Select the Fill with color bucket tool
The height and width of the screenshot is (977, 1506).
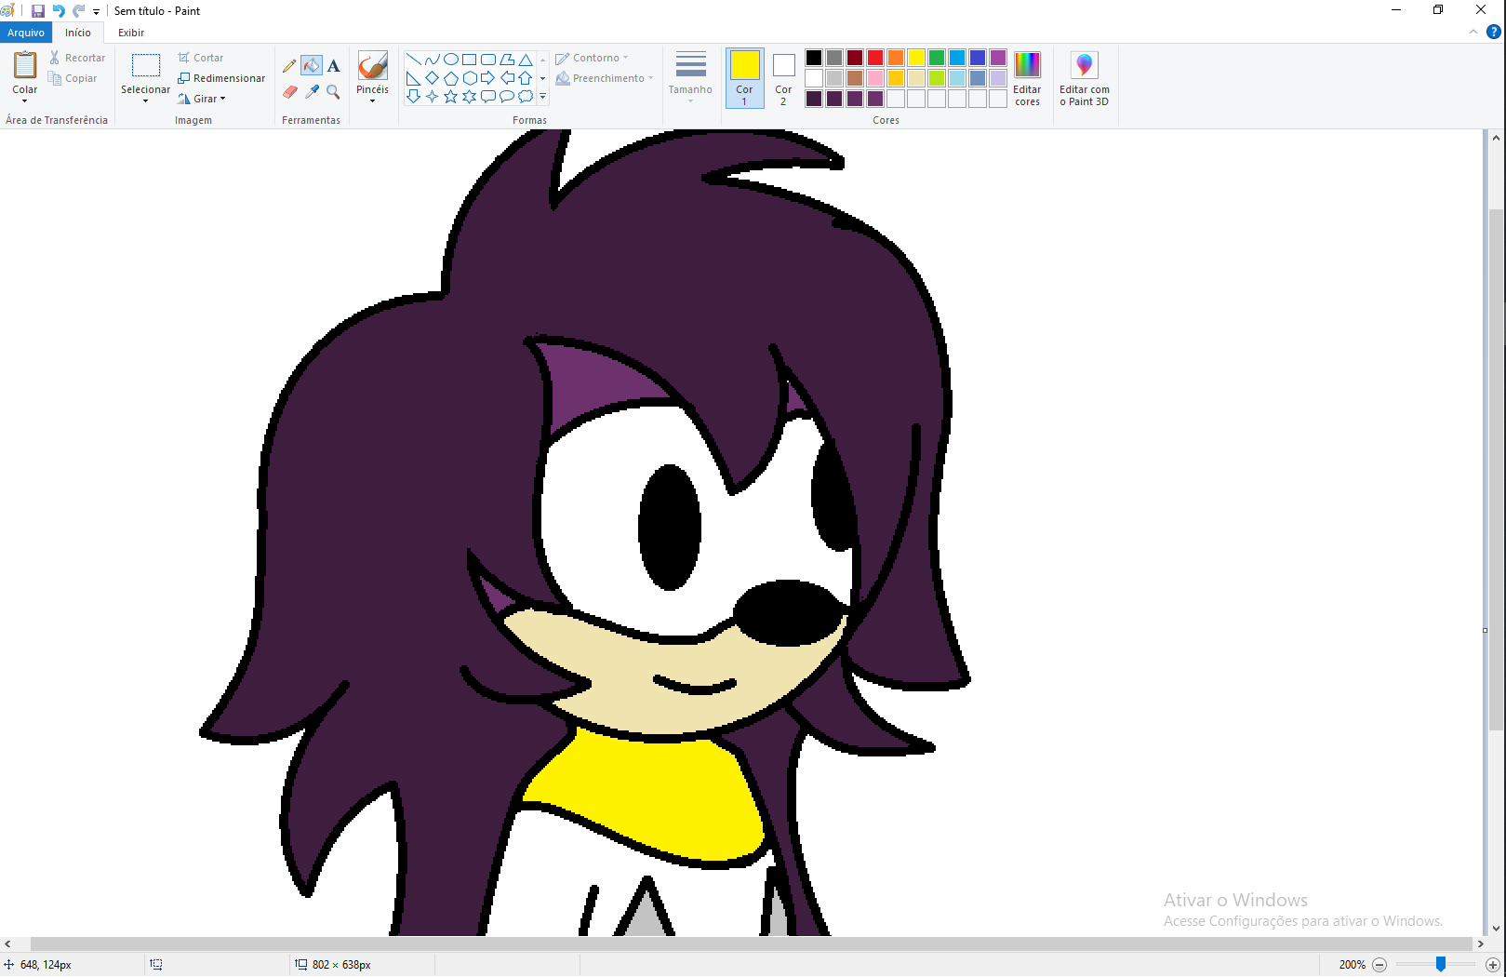click(x=312, y=66)
